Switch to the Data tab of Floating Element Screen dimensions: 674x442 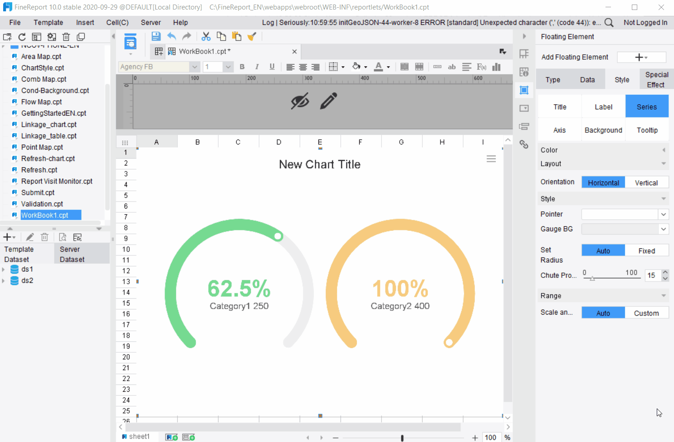click(587, 79)
